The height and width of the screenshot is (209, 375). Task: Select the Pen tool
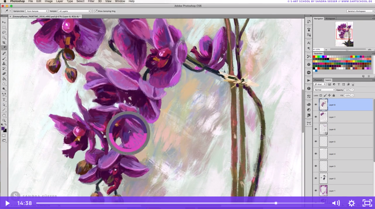coord(4,95)
